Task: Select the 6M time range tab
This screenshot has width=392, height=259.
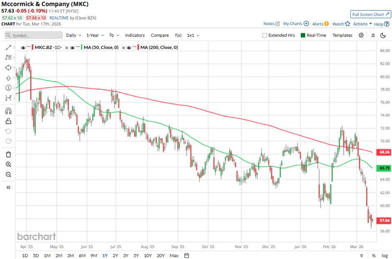Action: pyautogui.click(x=82, y=255)
